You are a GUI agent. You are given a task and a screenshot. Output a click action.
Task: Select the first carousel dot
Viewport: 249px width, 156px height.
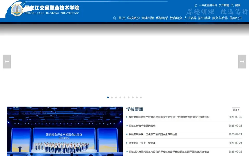[x=108, y=97]
